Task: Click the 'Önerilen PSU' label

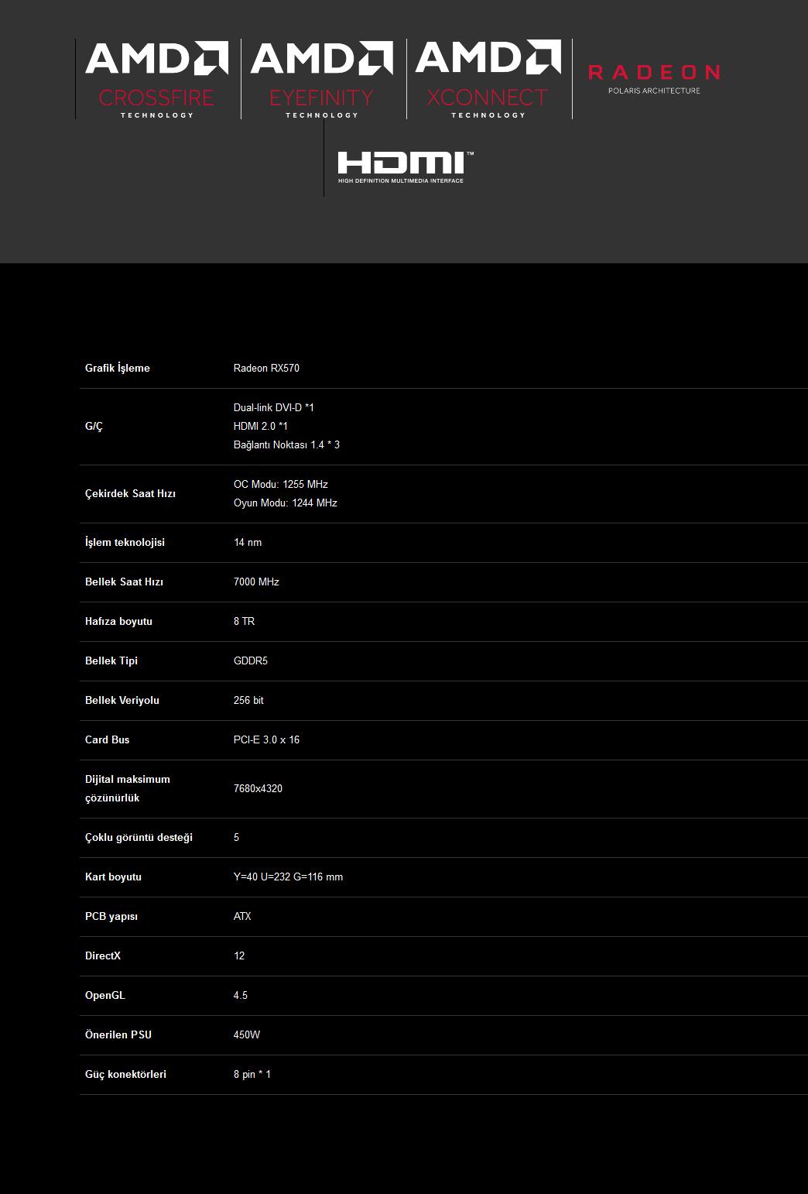Action: point(118,1034)
